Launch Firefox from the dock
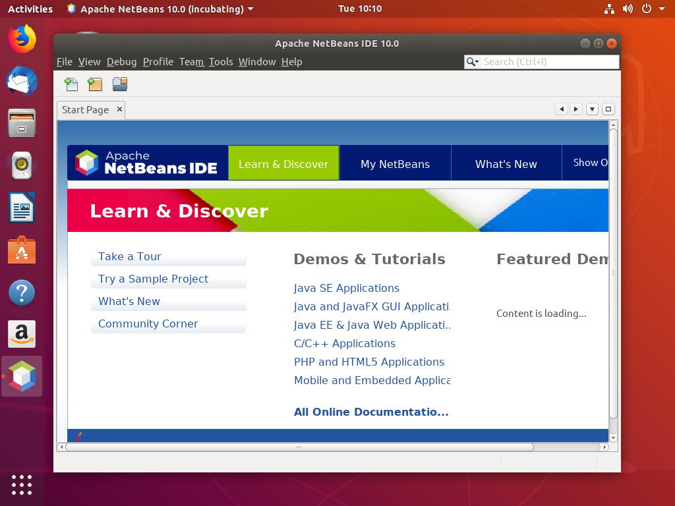The image size is (675, 506). click(x=22, y=40)
